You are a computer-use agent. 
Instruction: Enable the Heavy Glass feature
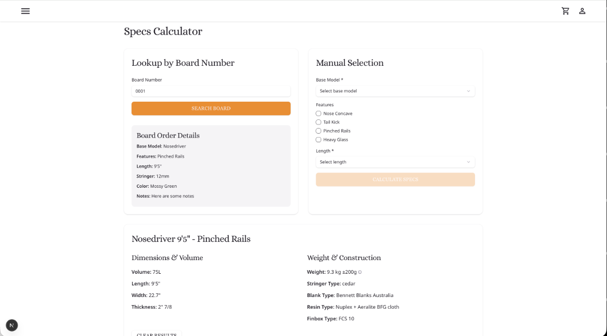tap(318, 139)
